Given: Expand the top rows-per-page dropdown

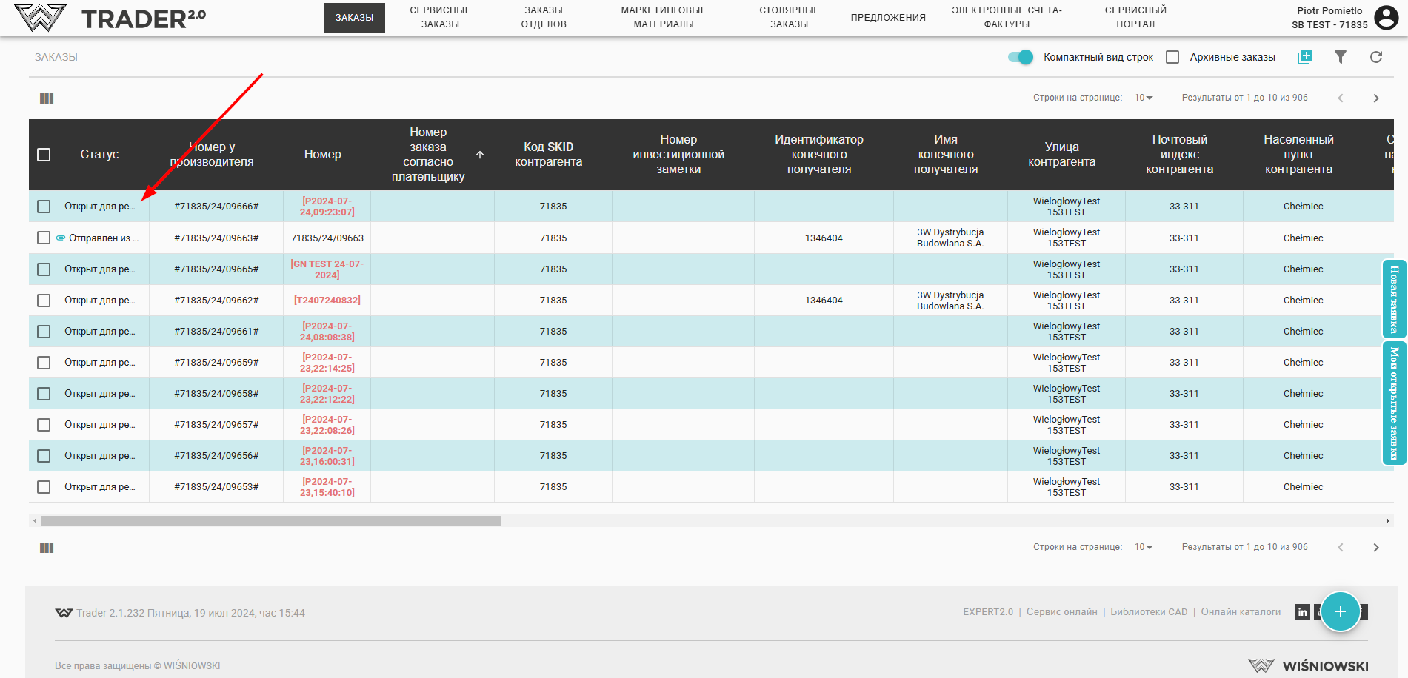Looking at the screenshot, I should pos(1144,98).
